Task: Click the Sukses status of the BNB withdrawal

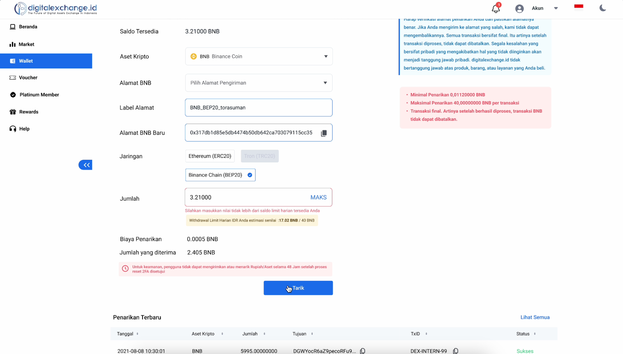Action: (525, 351)
